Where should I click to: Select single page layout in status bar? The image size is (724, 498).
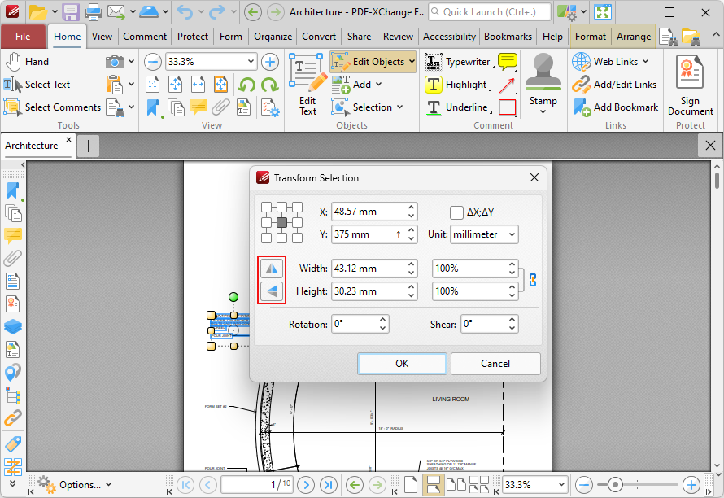411,485
